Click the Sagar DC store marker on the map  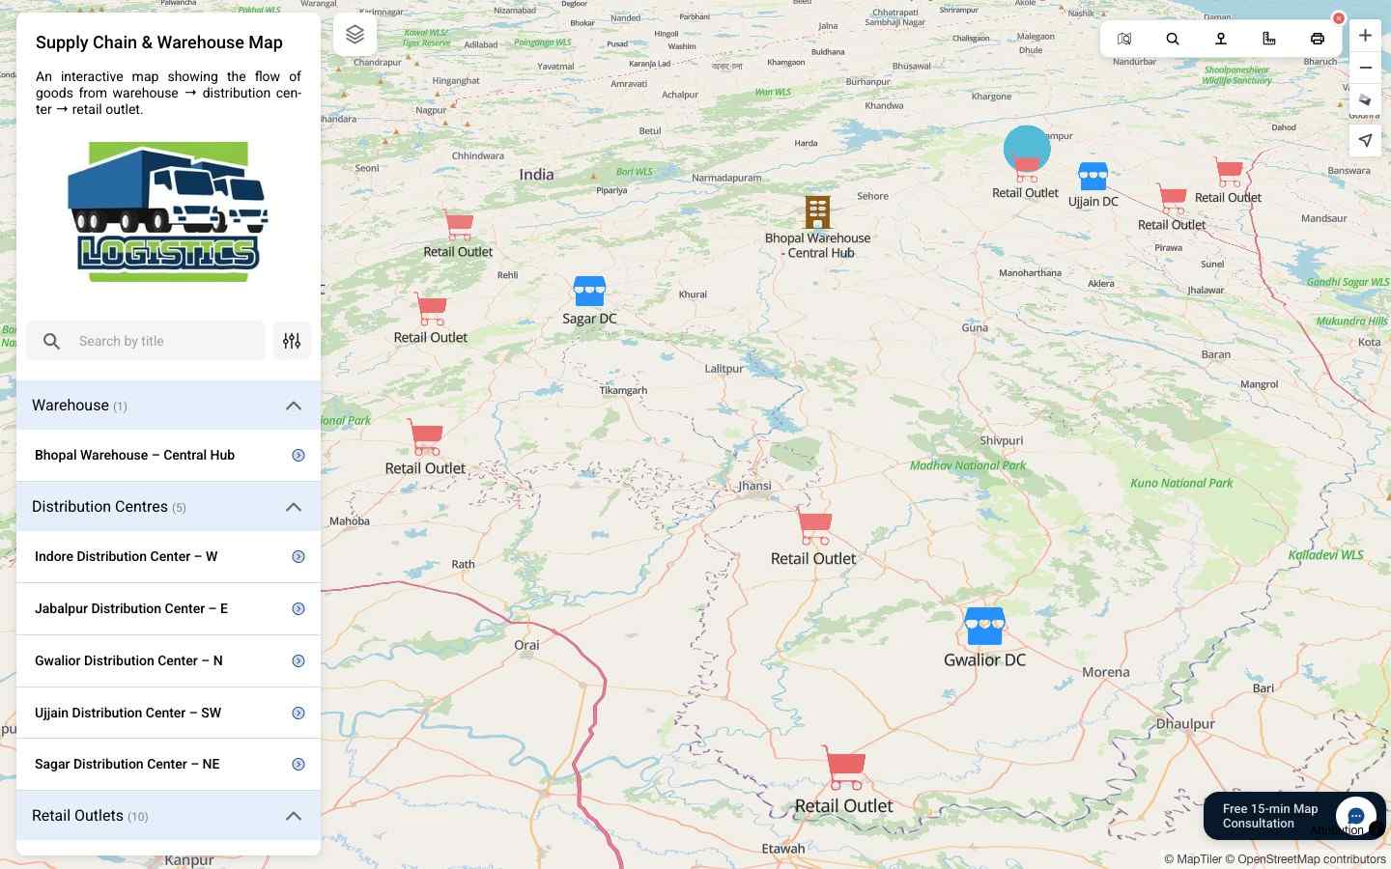tap(589, 291)
